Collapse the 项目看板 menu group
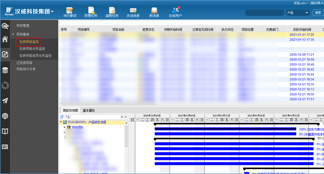This screenshot has height=174, width=324. click(13, 34)
